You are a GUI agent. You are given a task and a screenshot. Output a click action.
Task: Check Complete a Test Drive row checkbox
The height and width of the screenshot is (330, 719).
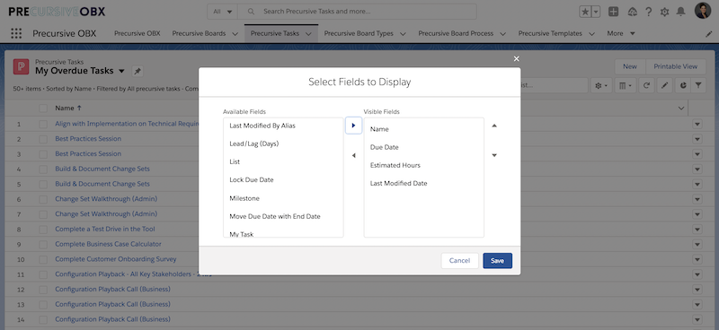43,230
